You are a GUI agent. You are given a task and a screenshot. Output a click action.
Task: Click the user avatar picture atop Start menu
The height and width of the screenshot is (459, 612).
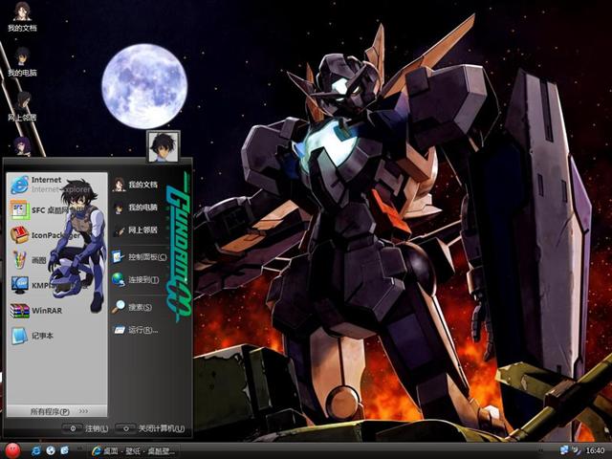pos(163,146)
